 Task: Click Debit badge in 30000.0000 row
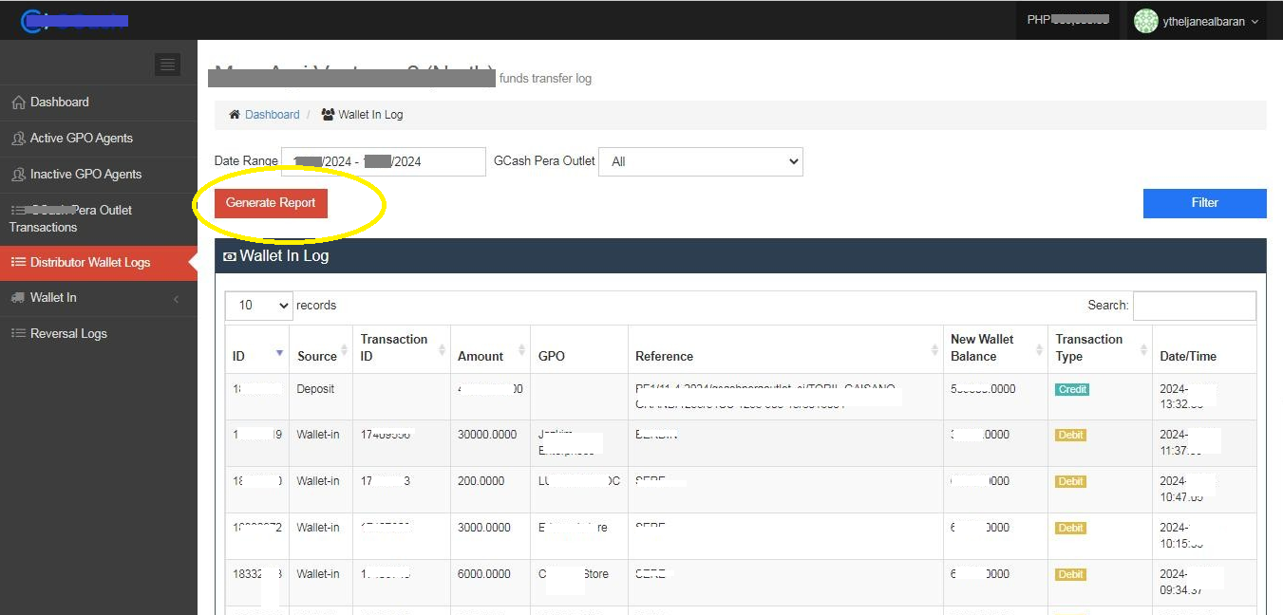(1070, 435)
